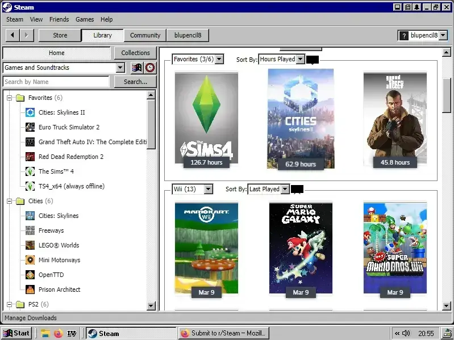Click the volume speaker icon in system tray
Image resolution: width=454 pixels, height=340 pixels.
point(406,333)
